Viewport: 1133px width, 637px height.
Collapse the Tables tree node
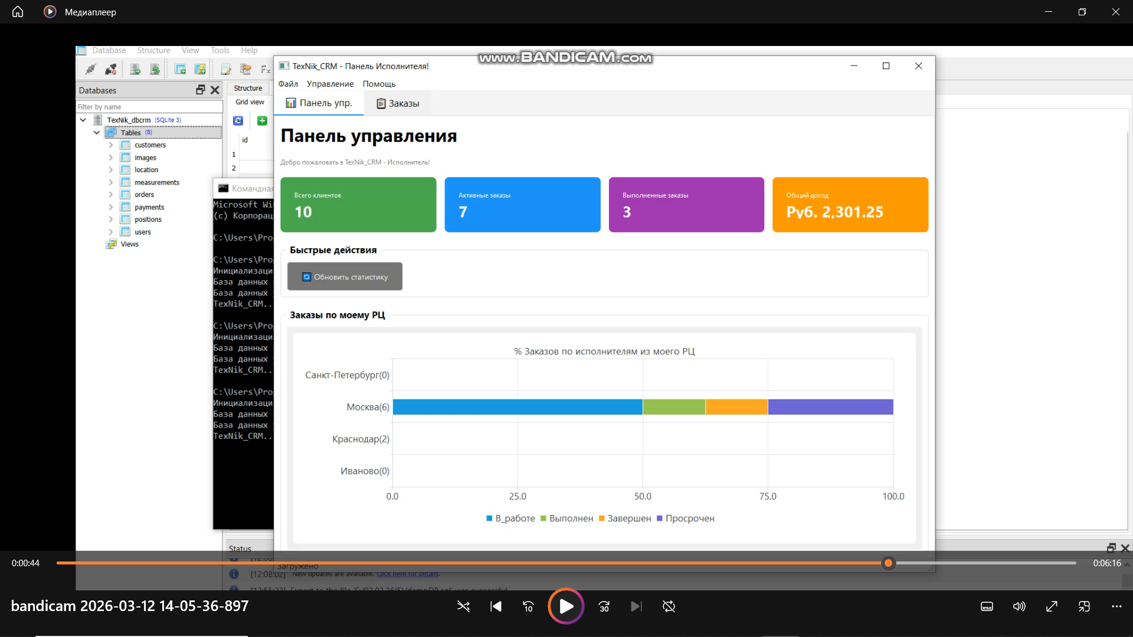tap(97, 133)
